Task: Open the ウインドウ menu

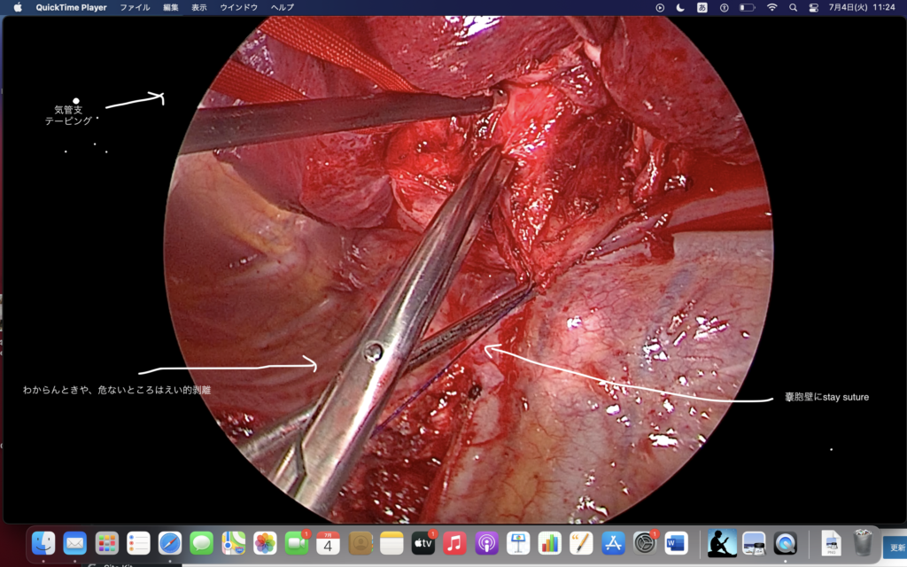Action: pos(238,7)
